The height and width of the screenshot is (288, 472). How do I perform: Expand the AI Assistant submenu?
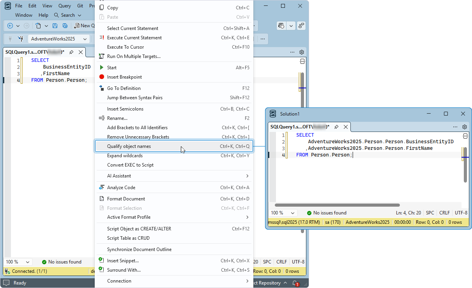(x=174, y=176)
